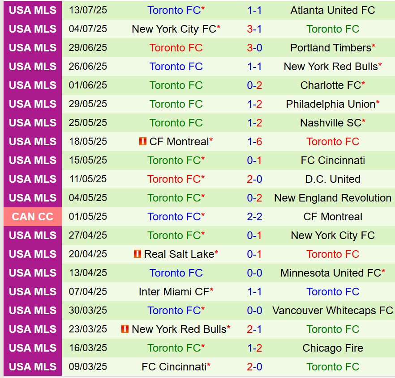The width and height of the screenshot is (395, 378).
Task: Click the Vancouver Whitecaps FC team name
Action: [333, 311]
